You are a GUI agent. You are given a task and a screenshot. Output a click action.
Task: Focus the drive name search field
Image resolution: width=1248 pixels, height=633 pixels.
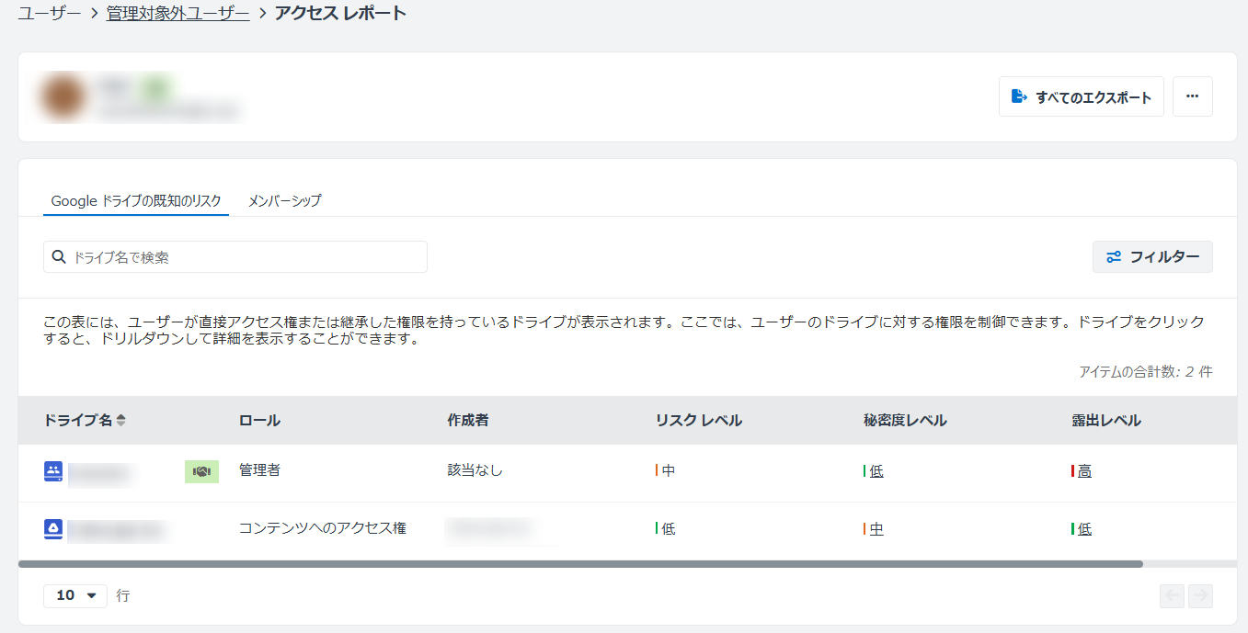pyautogui.click(x=235, y=257)
